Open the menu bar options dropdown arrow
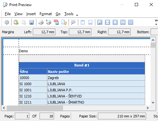158x121 pixels. [77, 15]
